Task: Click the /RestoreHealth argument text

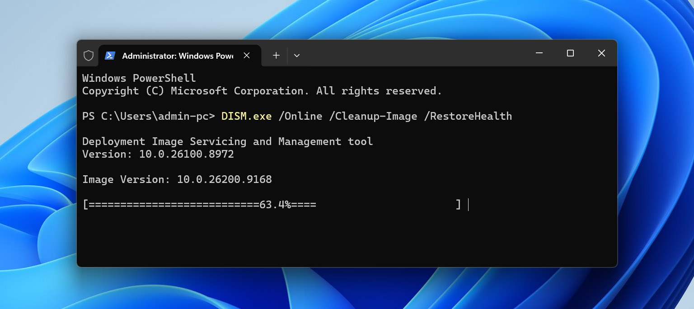Action: (468, 116)
